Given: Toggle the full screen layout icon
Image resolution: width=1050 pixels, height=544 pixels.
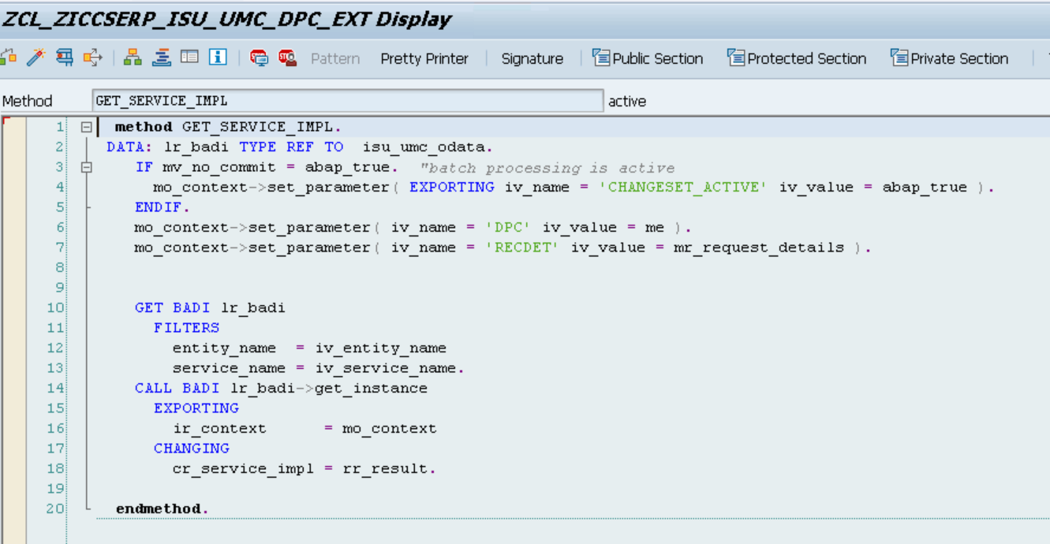Looking at the screenshot, I should [x=189, y=58].
